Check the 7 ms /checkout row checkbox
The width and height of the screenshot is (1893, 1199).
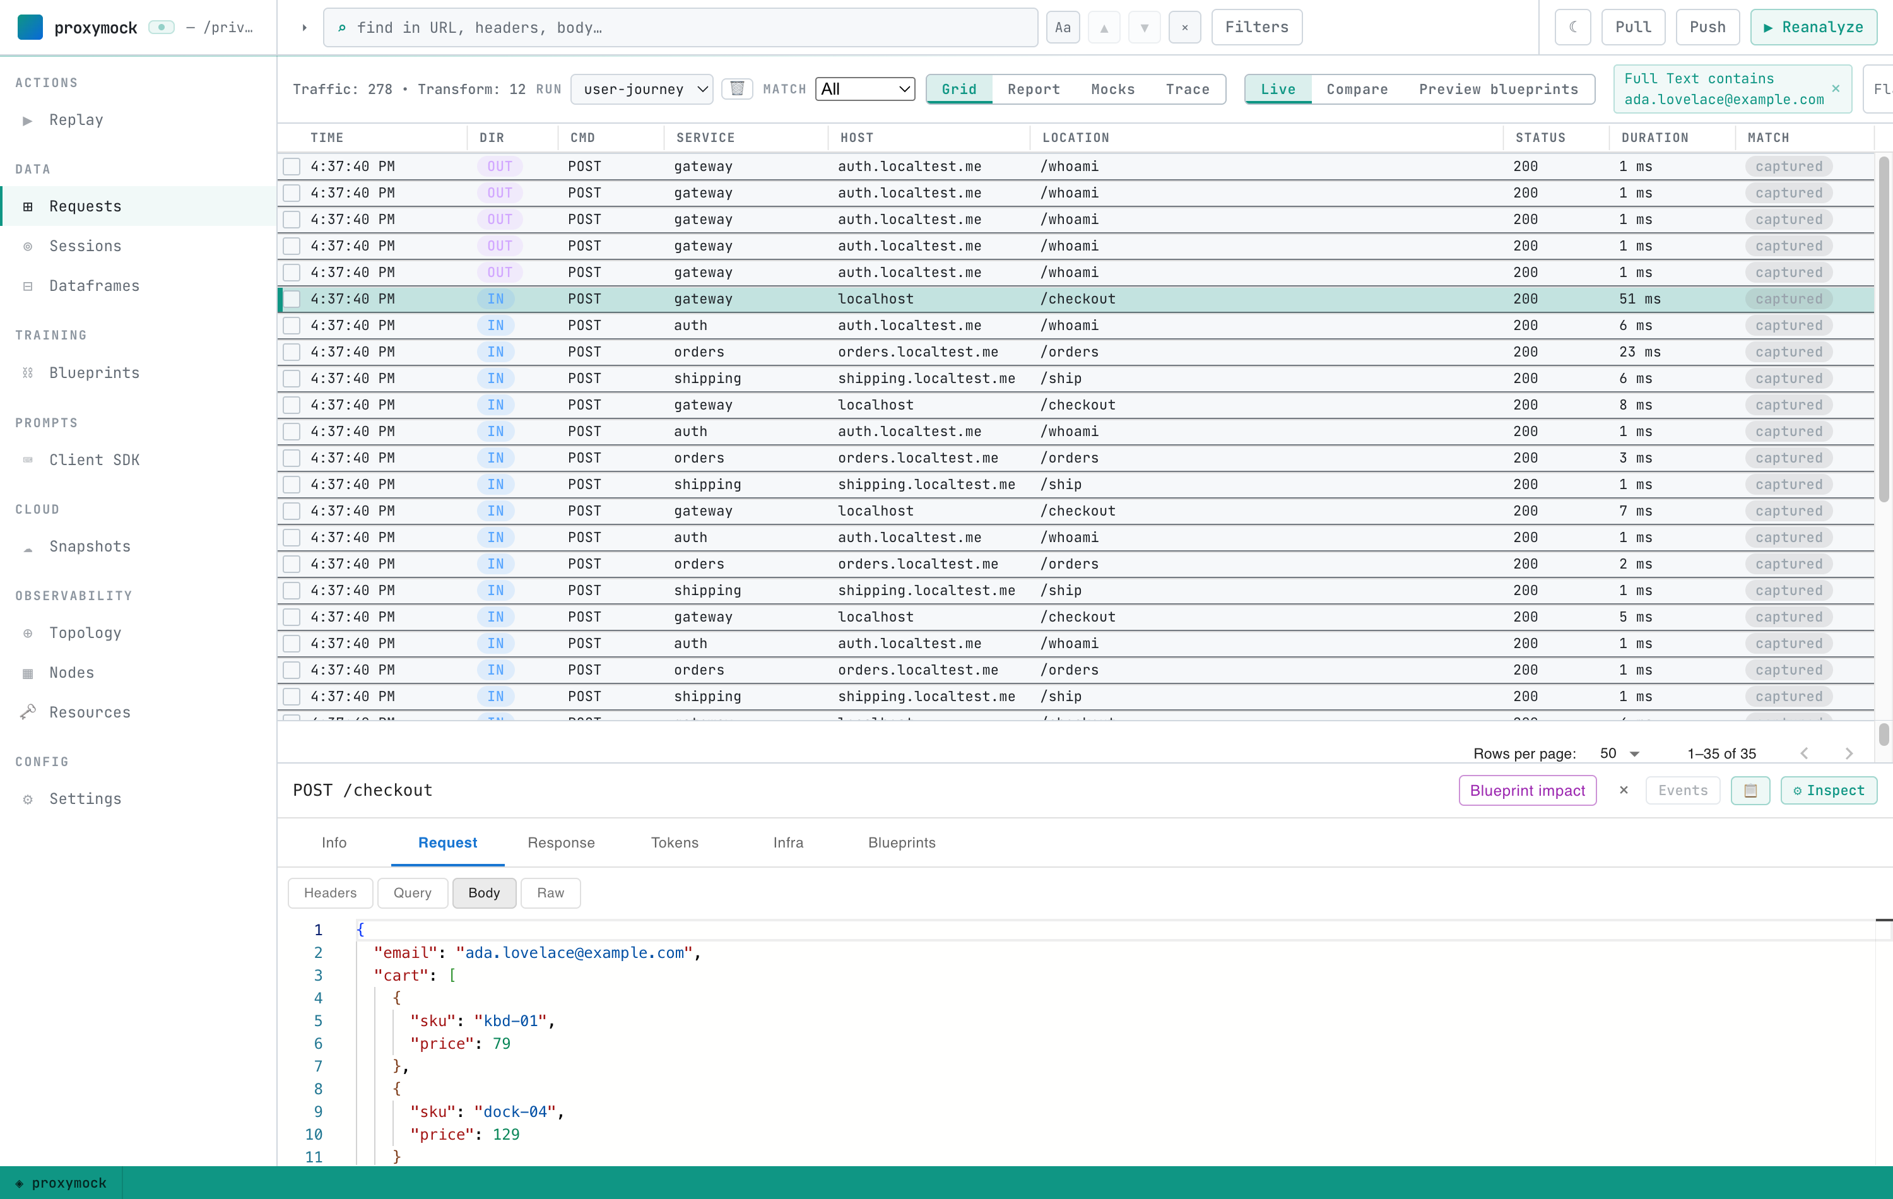coord(292,511)
